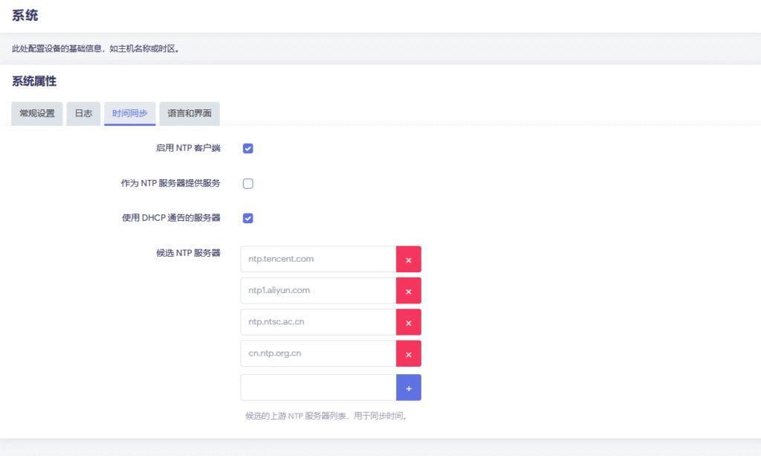Disable the 启用 NTP 客户端 checkbox

248,148
